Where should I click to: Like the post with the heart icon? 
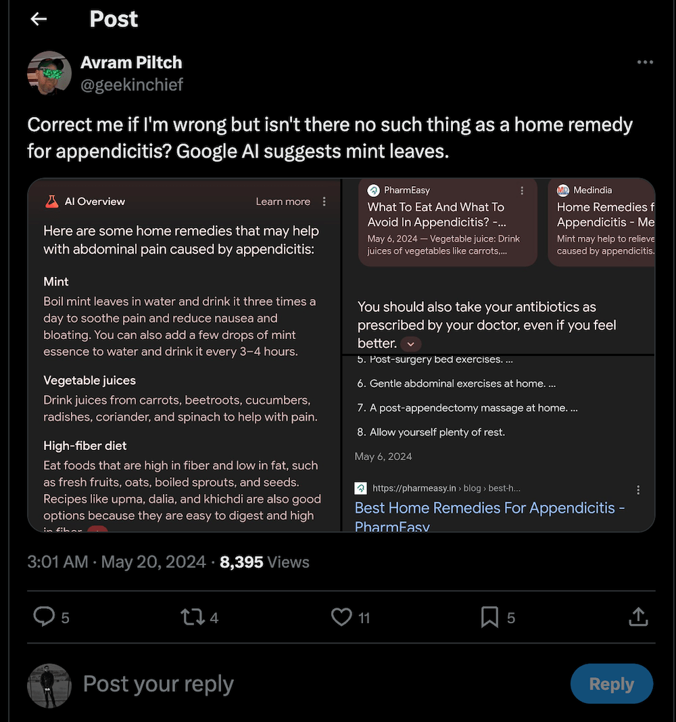(341, 616)
